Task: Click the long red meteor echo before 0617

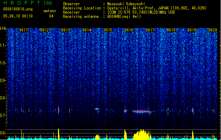Action: [x=142, y=112]
